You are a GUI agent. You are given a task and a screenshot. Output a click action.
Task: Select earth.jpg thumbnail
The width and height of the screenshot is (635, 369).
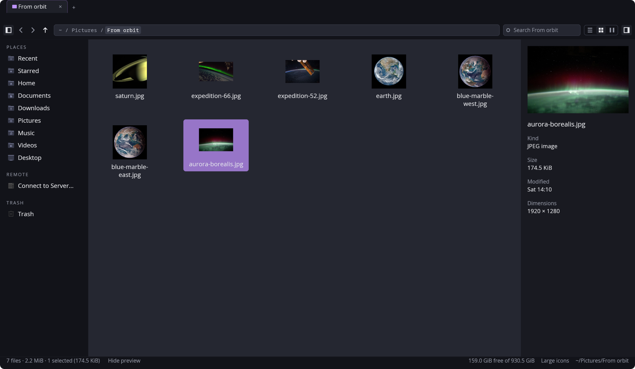(x=389, y=72)
